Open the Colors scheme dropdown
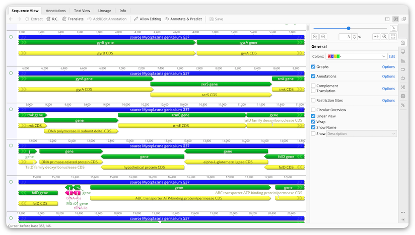Image resolution: width=415 pixels, height=235 pixels. click(356, 56)
